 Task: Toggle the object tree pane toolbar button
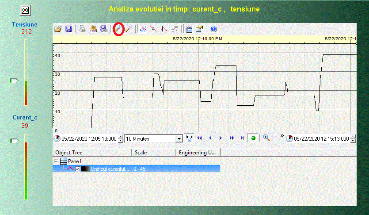click(x=189, y=29)
